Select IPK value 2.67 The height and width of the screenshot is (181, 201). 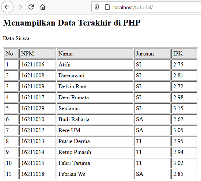(x=184, y=119)
